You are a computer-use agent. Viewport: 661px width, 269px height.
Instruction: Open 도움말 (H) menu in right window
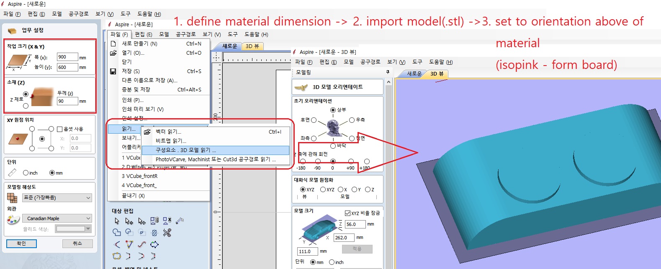441,62
